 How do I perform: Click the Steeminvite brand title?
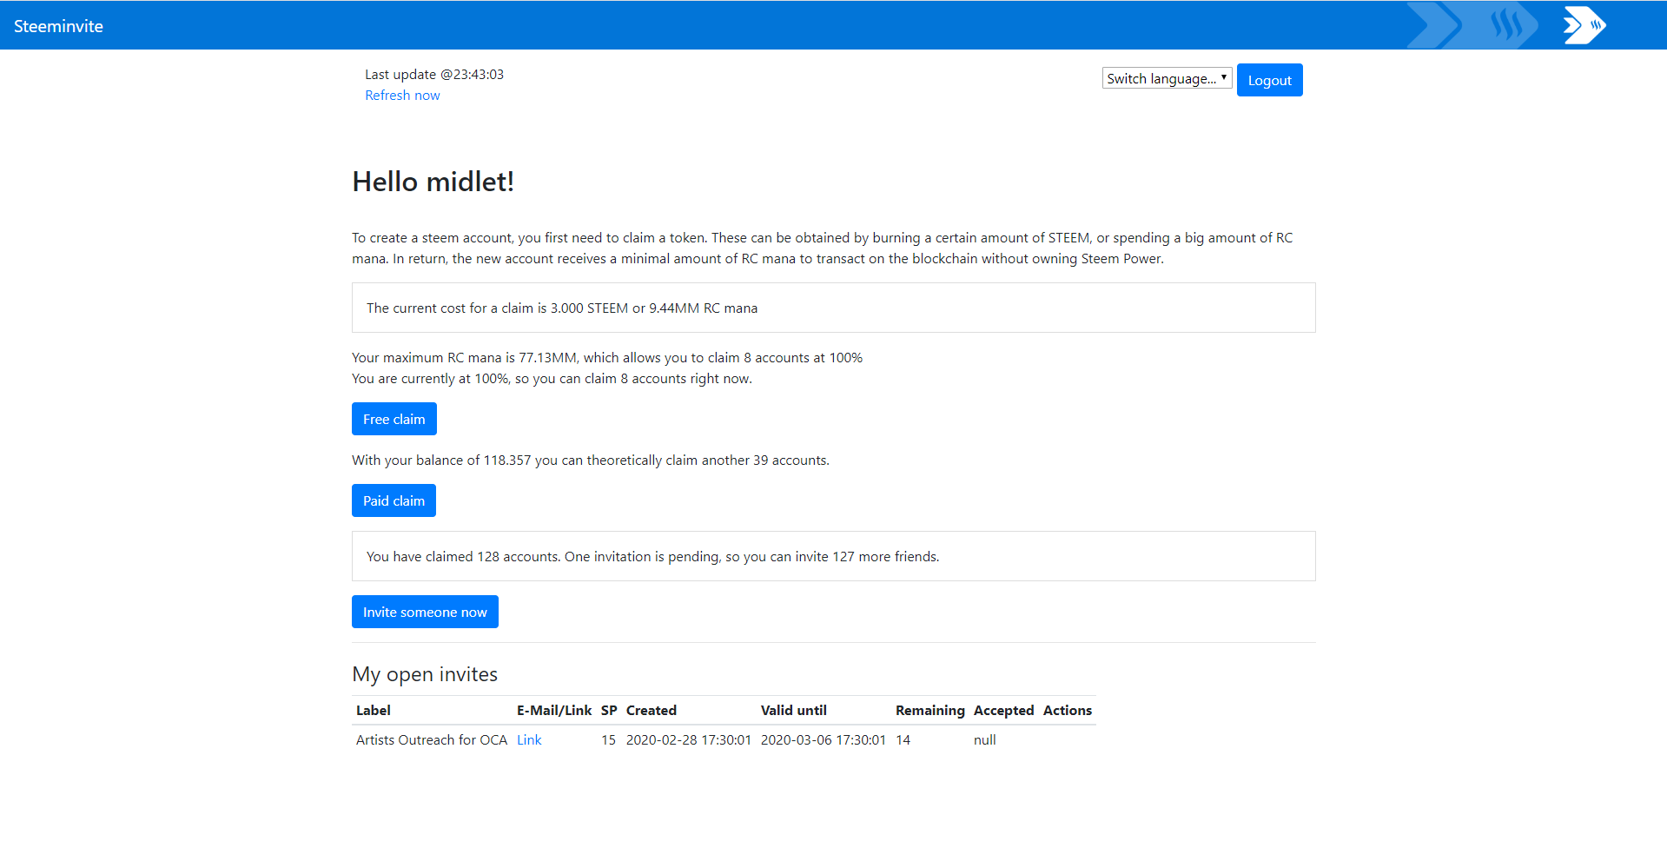coord(58,26)
